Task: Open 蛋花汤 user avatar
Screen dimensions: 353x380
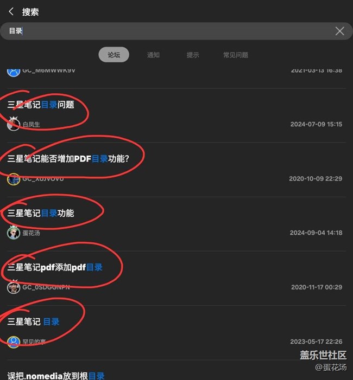Action: (x=14, y=233)
